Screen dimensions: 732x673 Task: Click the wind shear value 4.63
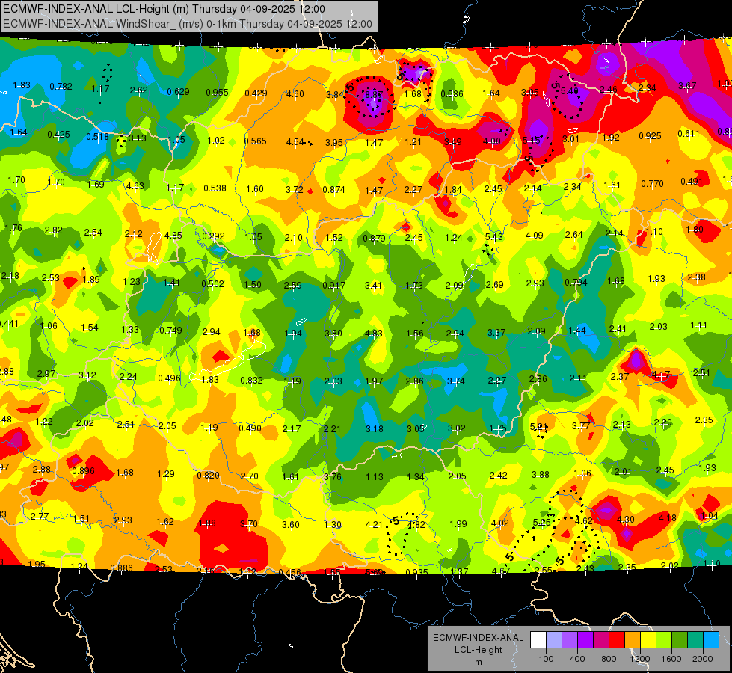[x=135, y=186]
